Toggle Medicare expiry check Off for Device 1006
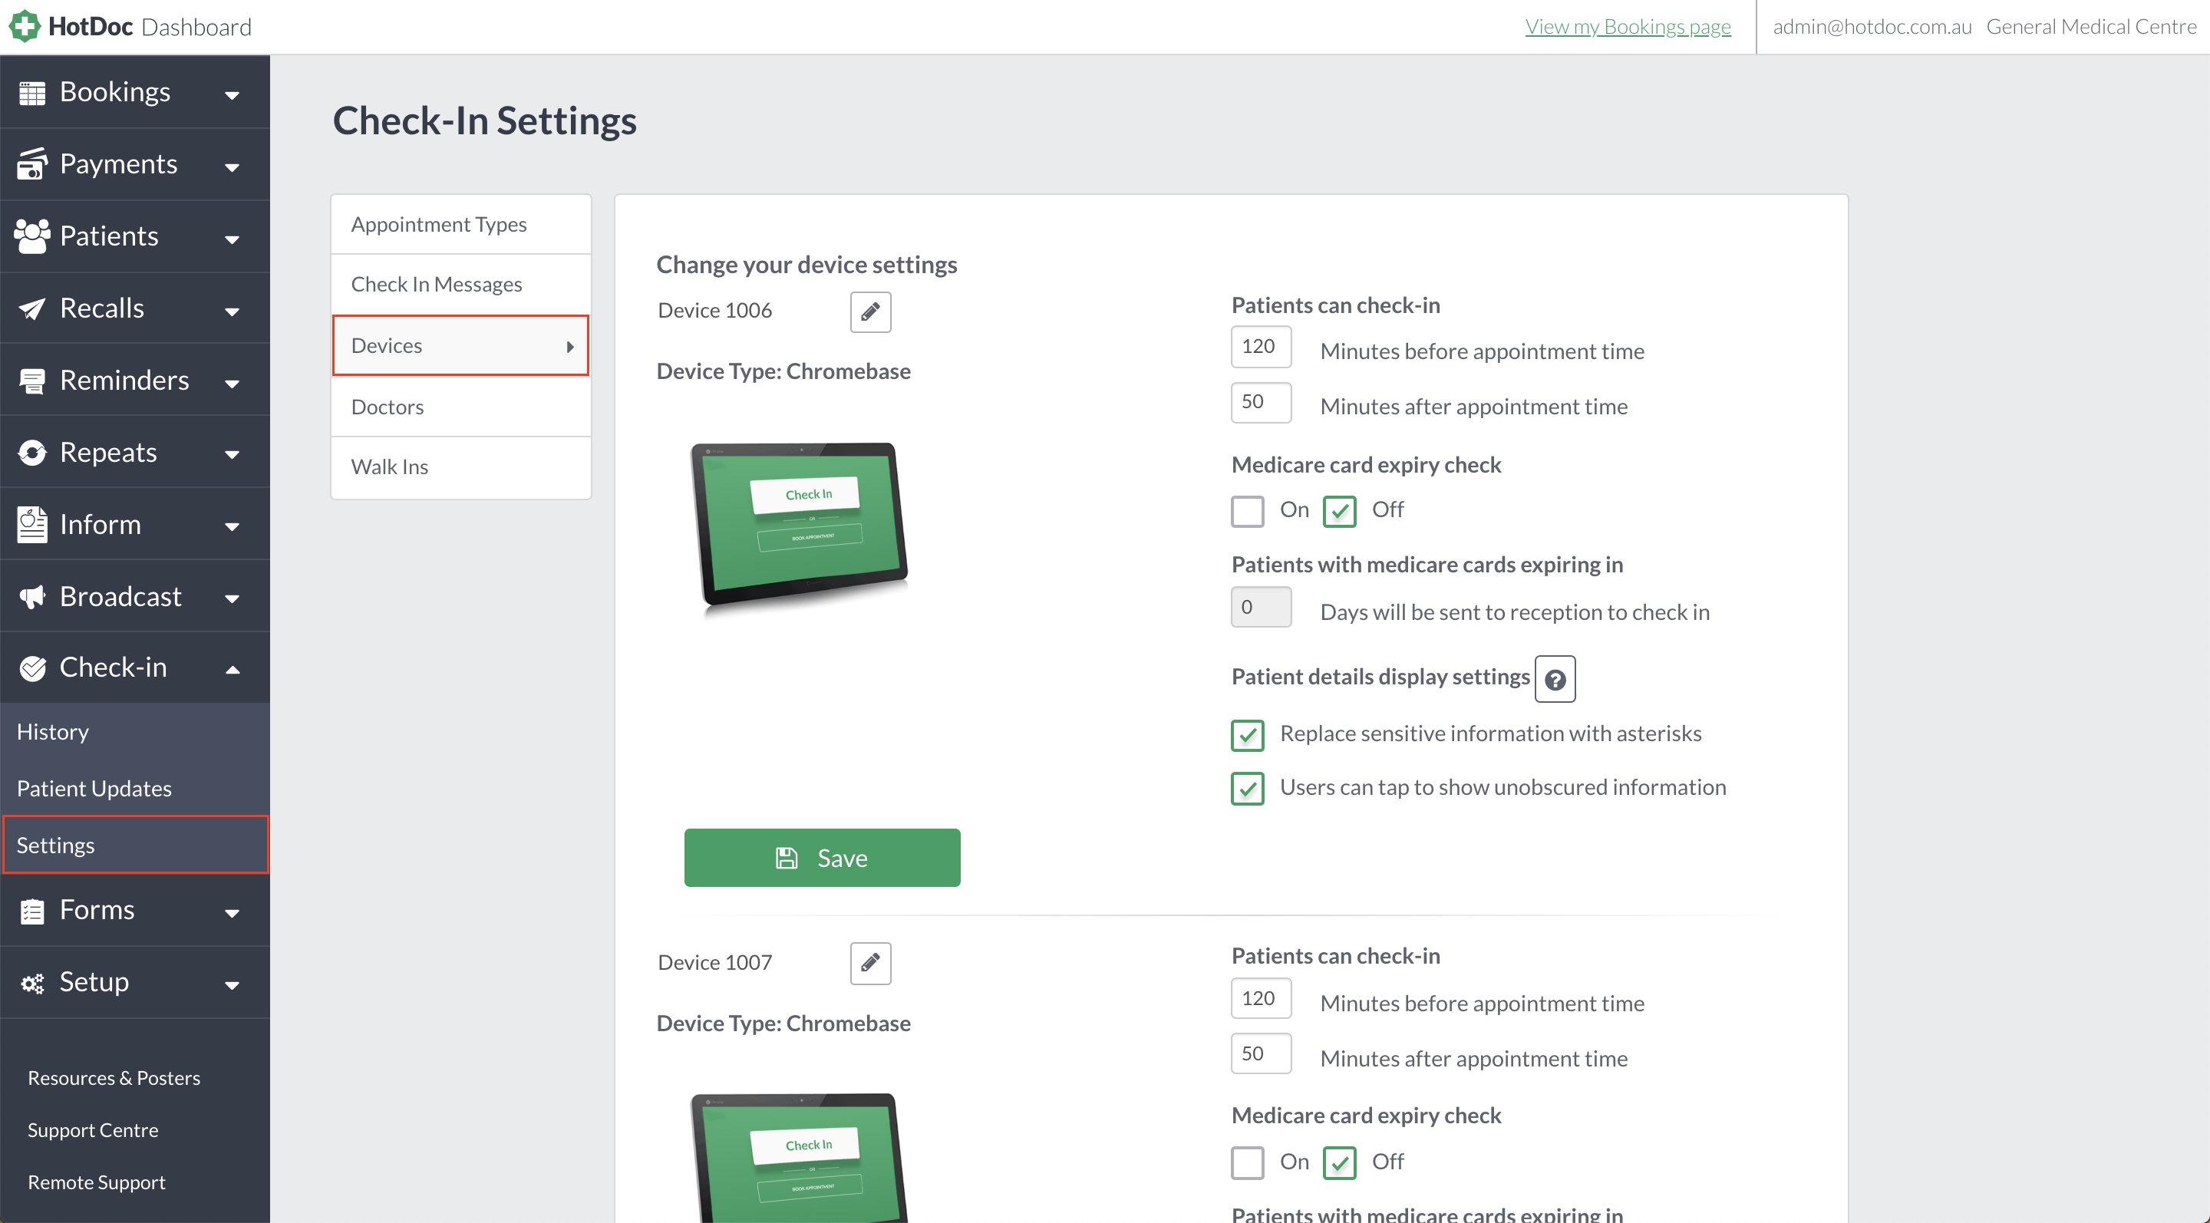Image resolution: width=2210 pixels, height=1223 pixels. coord(1339,511)
